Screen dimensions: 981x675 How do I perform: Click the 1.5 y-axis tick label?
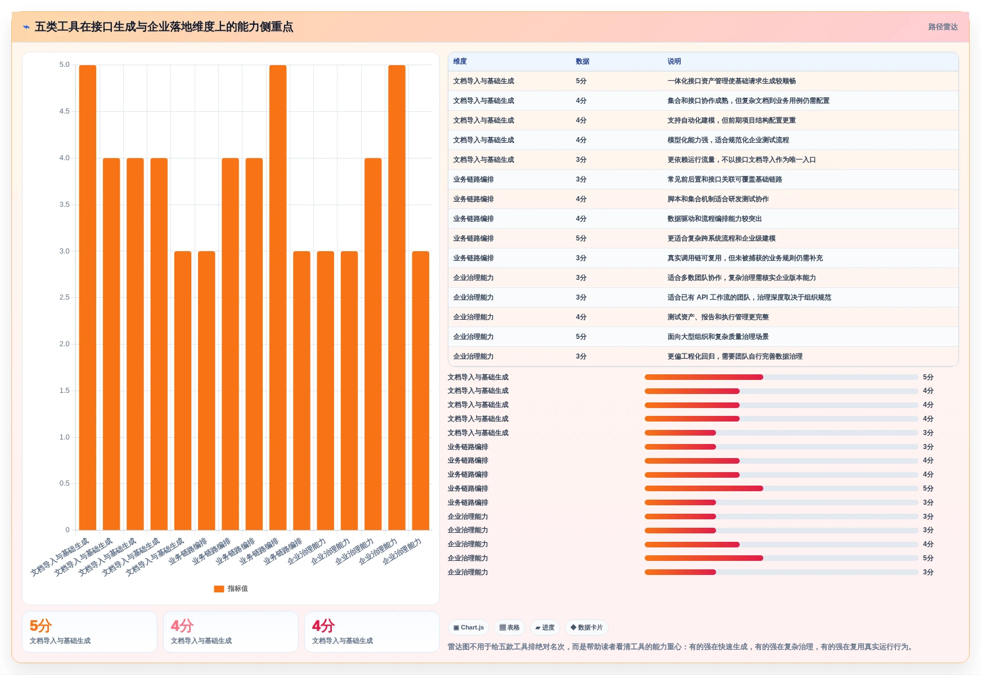coord(64,391)
